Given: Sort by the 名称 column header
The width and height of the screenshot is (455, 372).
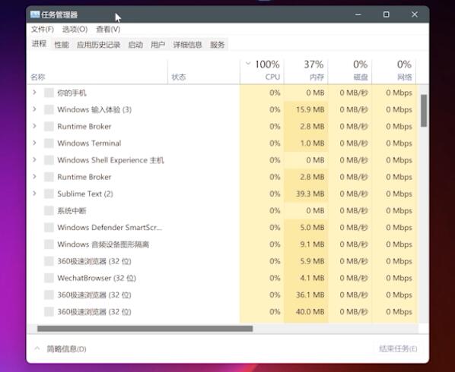Looking at the screenshot, I should coord(97,71).
